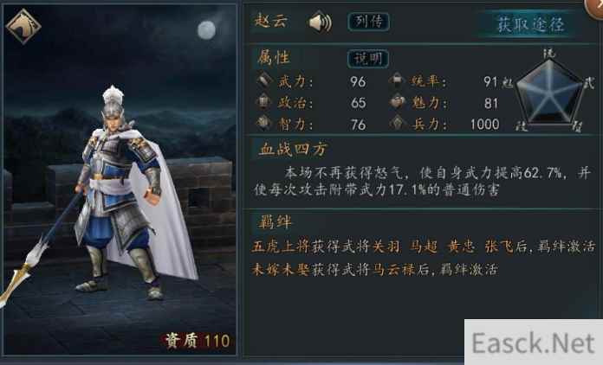Image resolution: width=603 pixels, height=365 pixels.
Task: Open general 关羽 from the bond list
Action: point(386,247)
